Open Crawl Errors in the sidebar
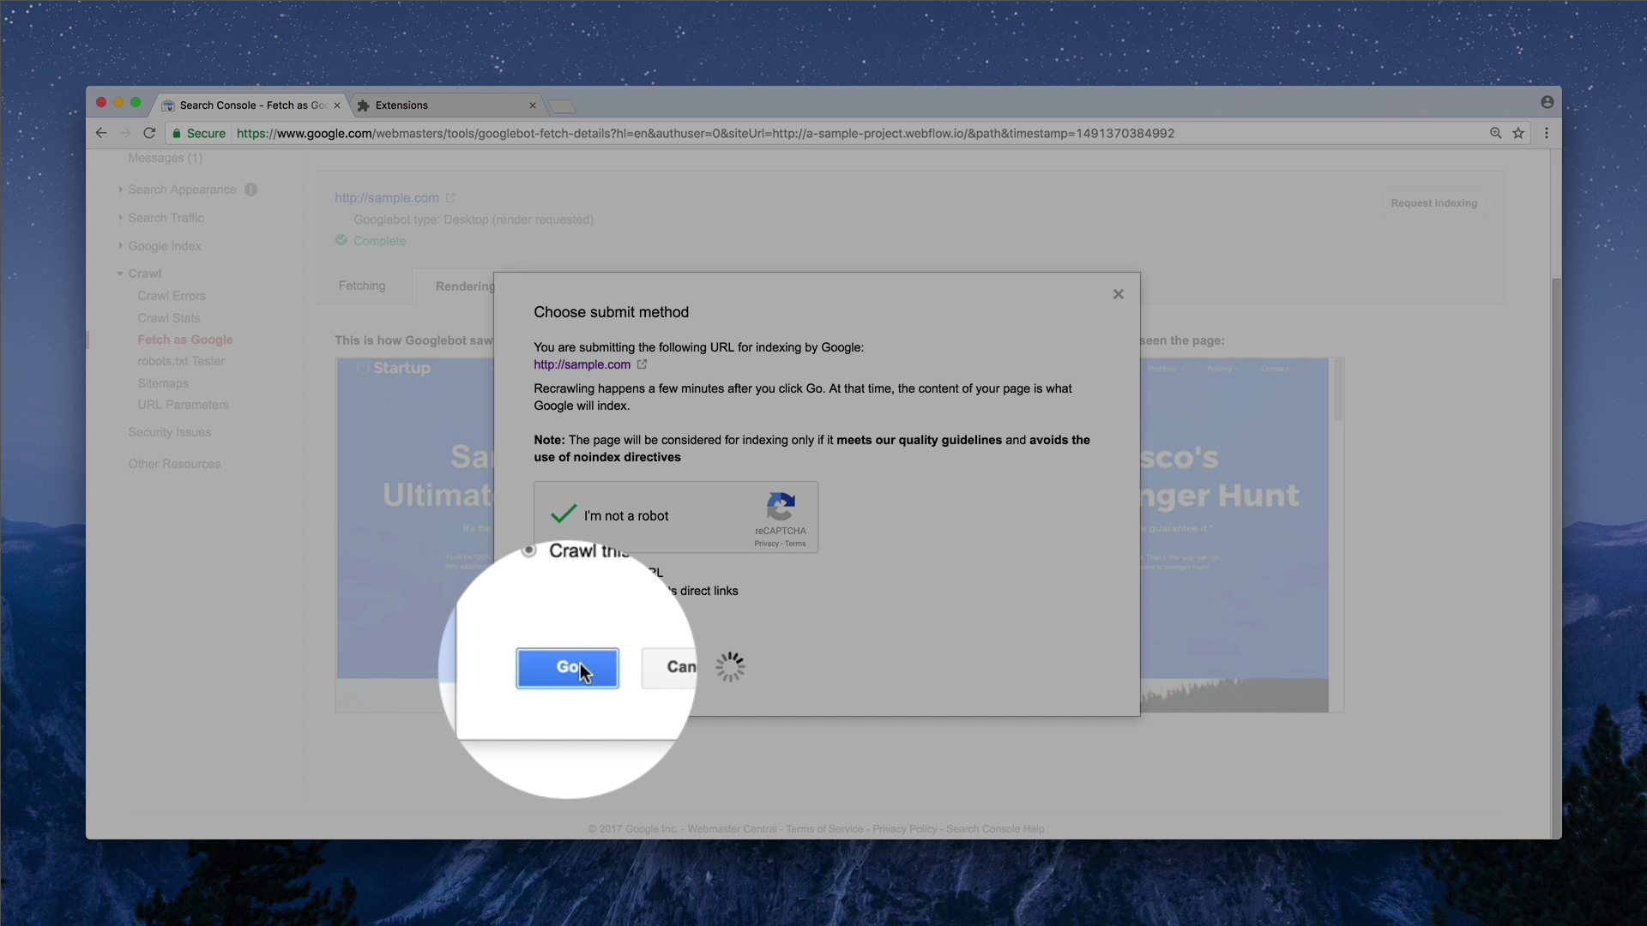1647x926 pixels. (172, 296)
